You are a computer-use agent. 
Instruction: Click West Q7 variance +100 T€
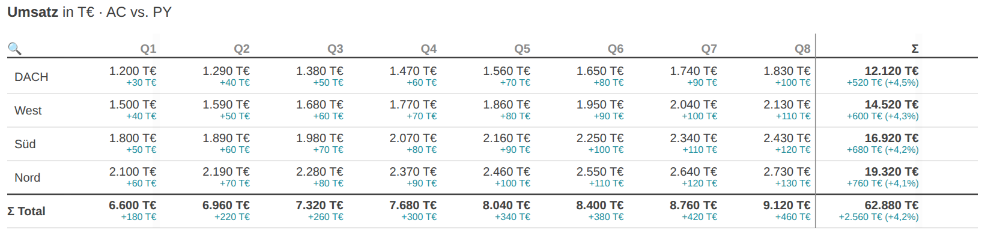(699, 116)
